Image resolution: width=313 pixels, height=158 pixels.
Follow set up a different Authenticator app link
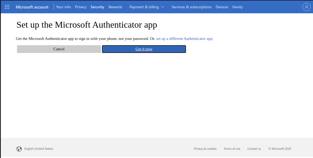pos(185,39)
